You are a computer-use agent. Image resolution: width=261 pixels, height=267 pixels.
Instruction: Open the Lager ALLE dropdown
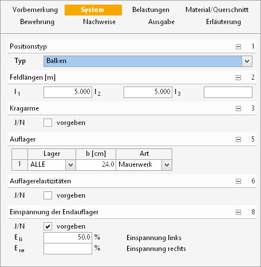pyautogui.click(x=70, y=165)
